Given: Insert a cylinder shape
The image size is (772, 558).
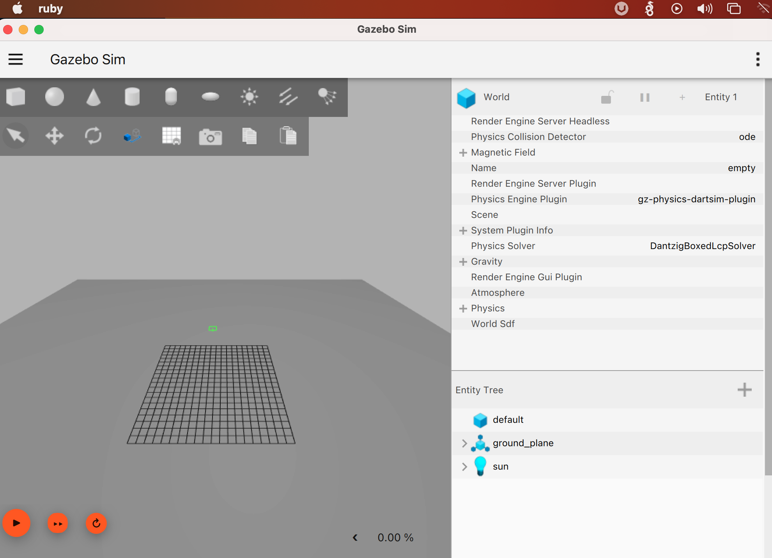Looking at the screenshot, I should (x=132, y=97).
